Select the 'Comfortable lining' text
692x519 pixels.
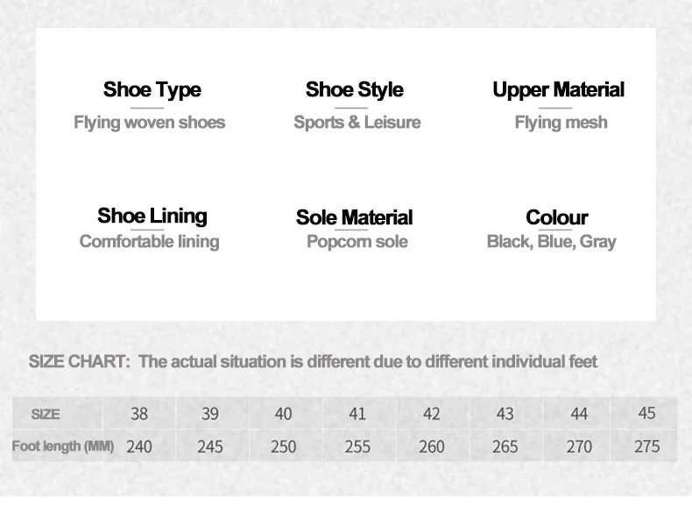[x=149, y=242]
